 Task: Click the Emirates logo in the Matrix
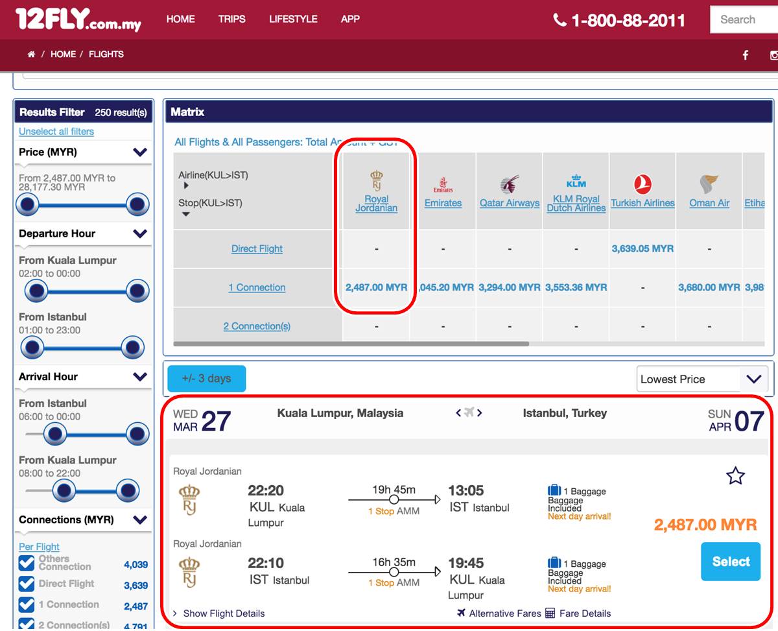(x=443, y=185)
